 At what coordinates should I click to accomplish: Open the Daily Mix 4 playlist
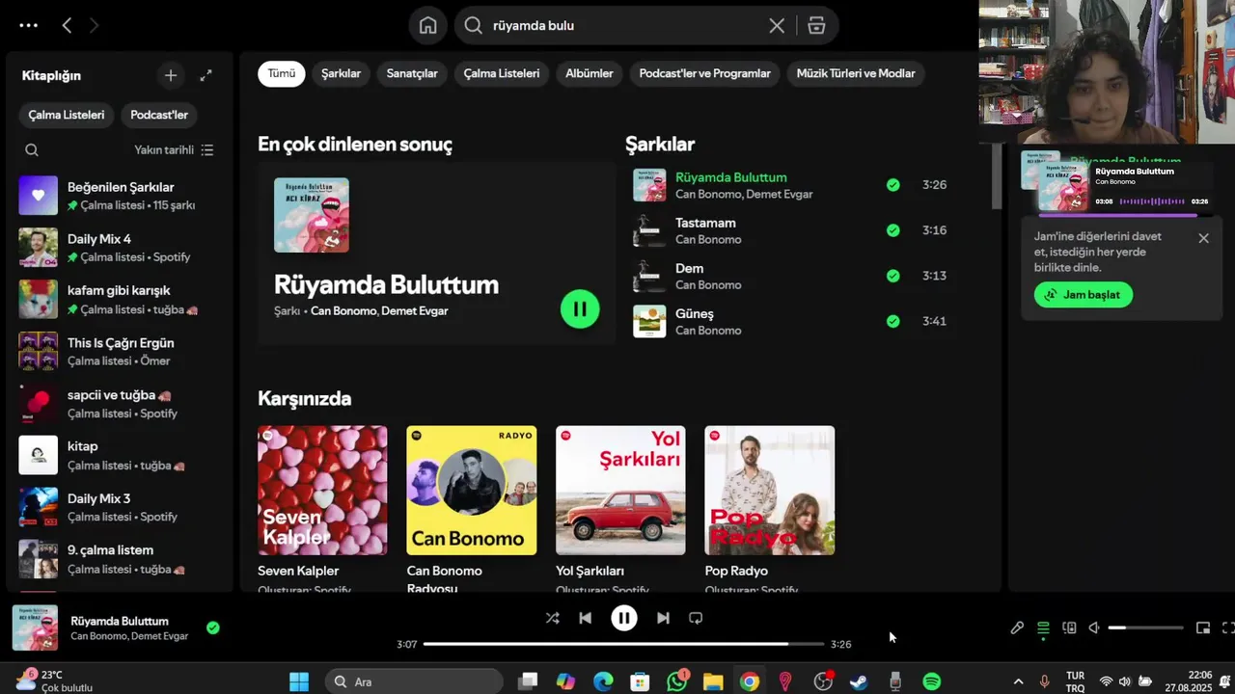(x=121, y=247)
